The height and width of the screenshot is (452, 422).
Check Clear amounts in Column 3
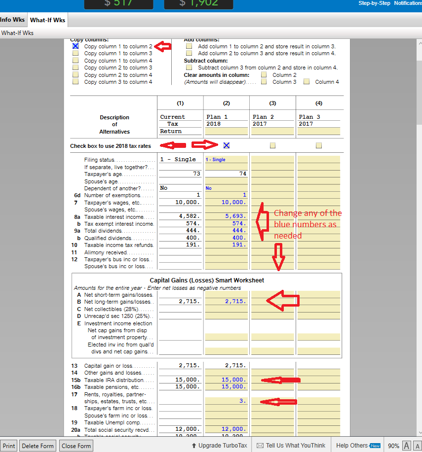pyautogui.click(x=264, y=82)
